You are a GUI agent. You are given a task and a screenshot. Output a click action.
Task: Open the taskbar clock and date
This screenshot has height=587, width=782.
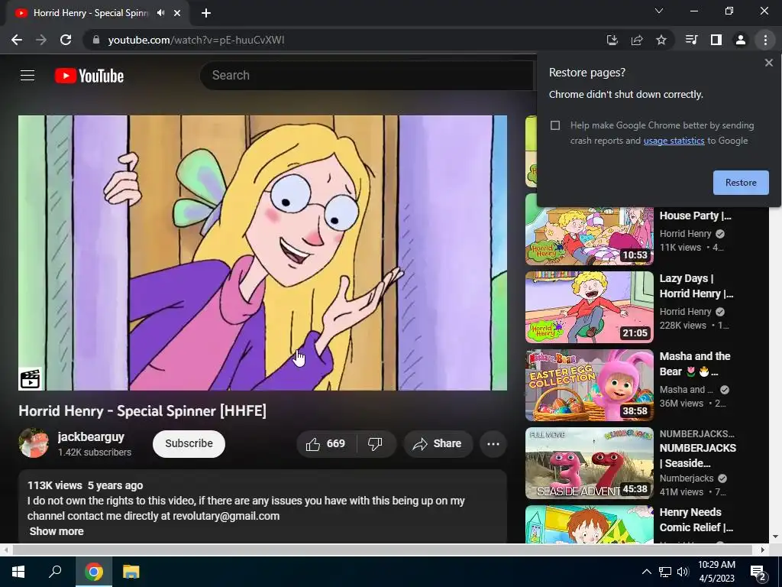coord(716,572)
